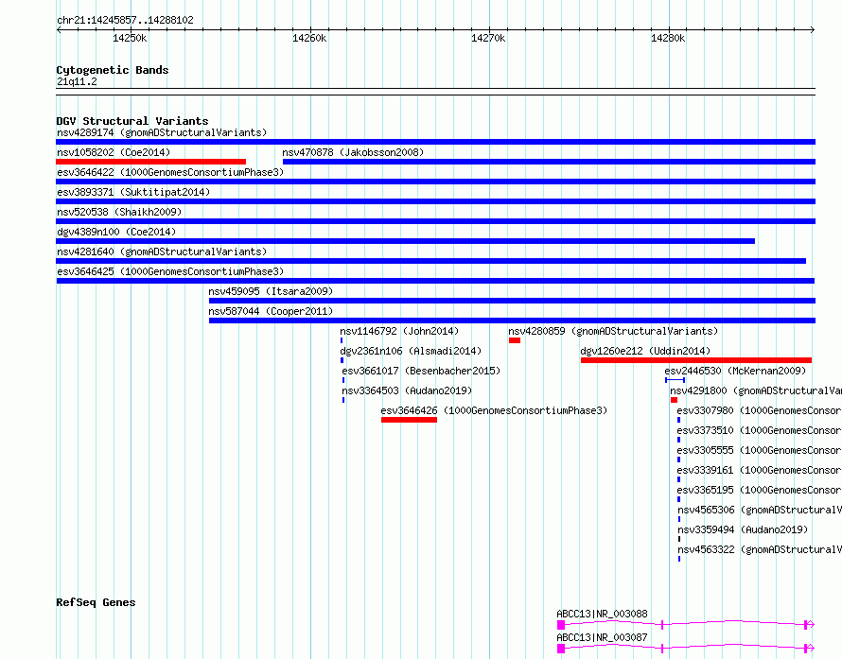
Task: Open the RefSeq Genes track title
Action: [x=96, y=602]
